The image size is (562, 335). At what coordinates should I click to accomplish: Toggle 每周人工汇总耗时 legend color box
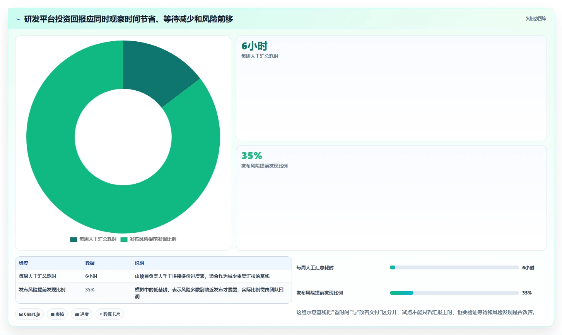point(73,239)
